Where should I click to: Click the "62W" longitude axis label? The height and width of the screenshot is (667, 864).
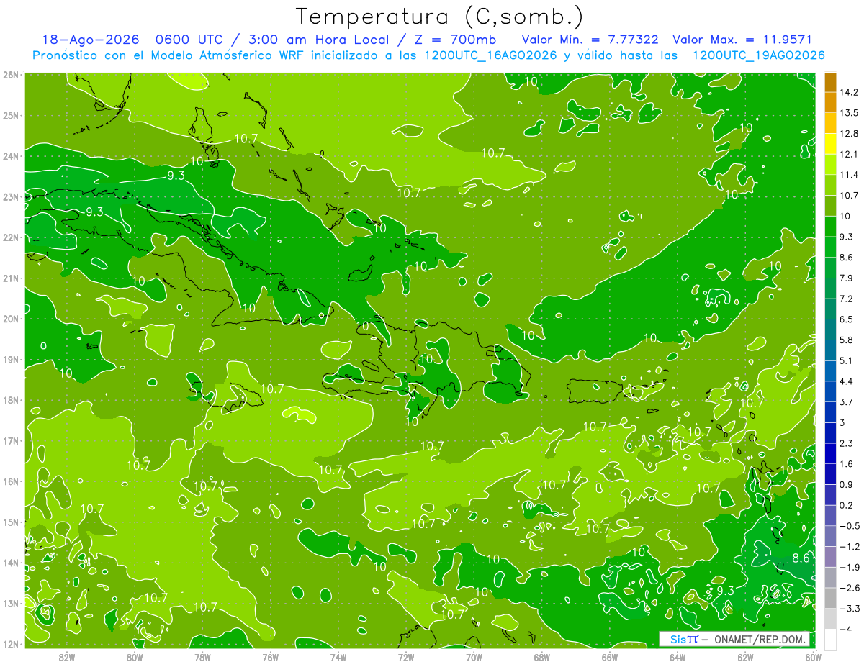pos(745,657)
